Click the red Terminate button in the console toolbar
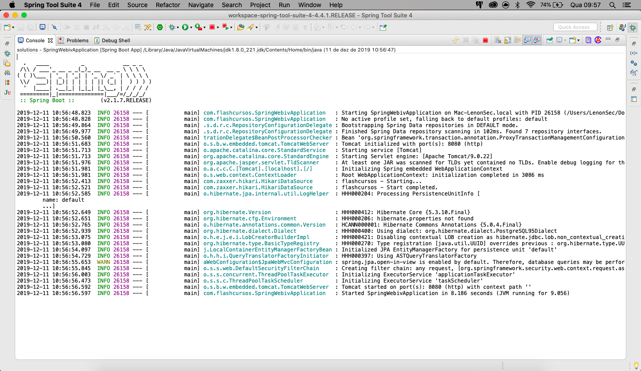This screenshot has width=641, height=371. tap(486, 40)
